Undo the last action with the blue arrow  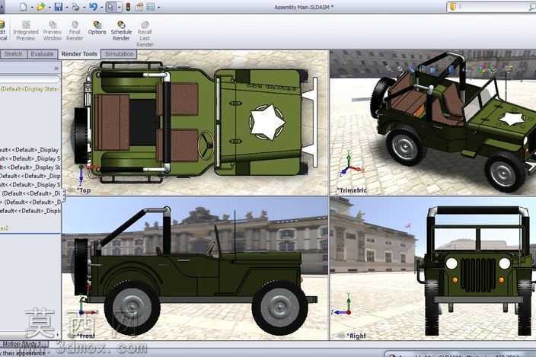pyautogui.click(x=93, y=7)
